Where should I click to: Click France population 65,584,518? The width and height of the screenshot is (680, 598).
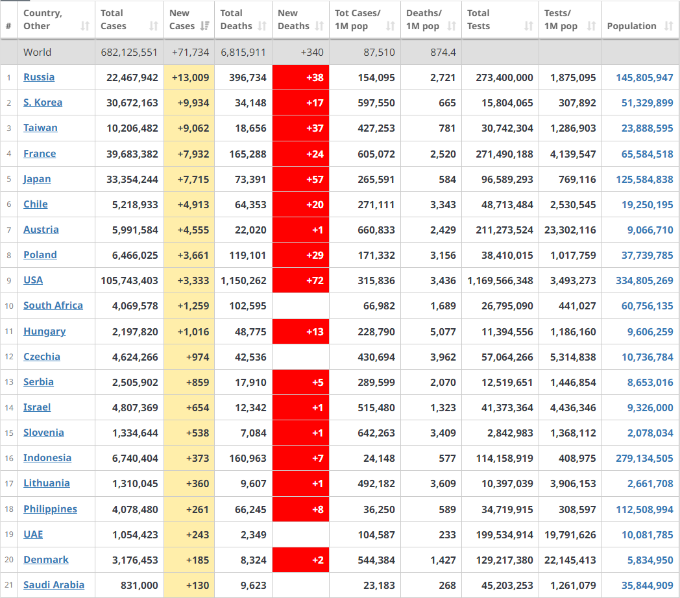(x=647, y=154)
